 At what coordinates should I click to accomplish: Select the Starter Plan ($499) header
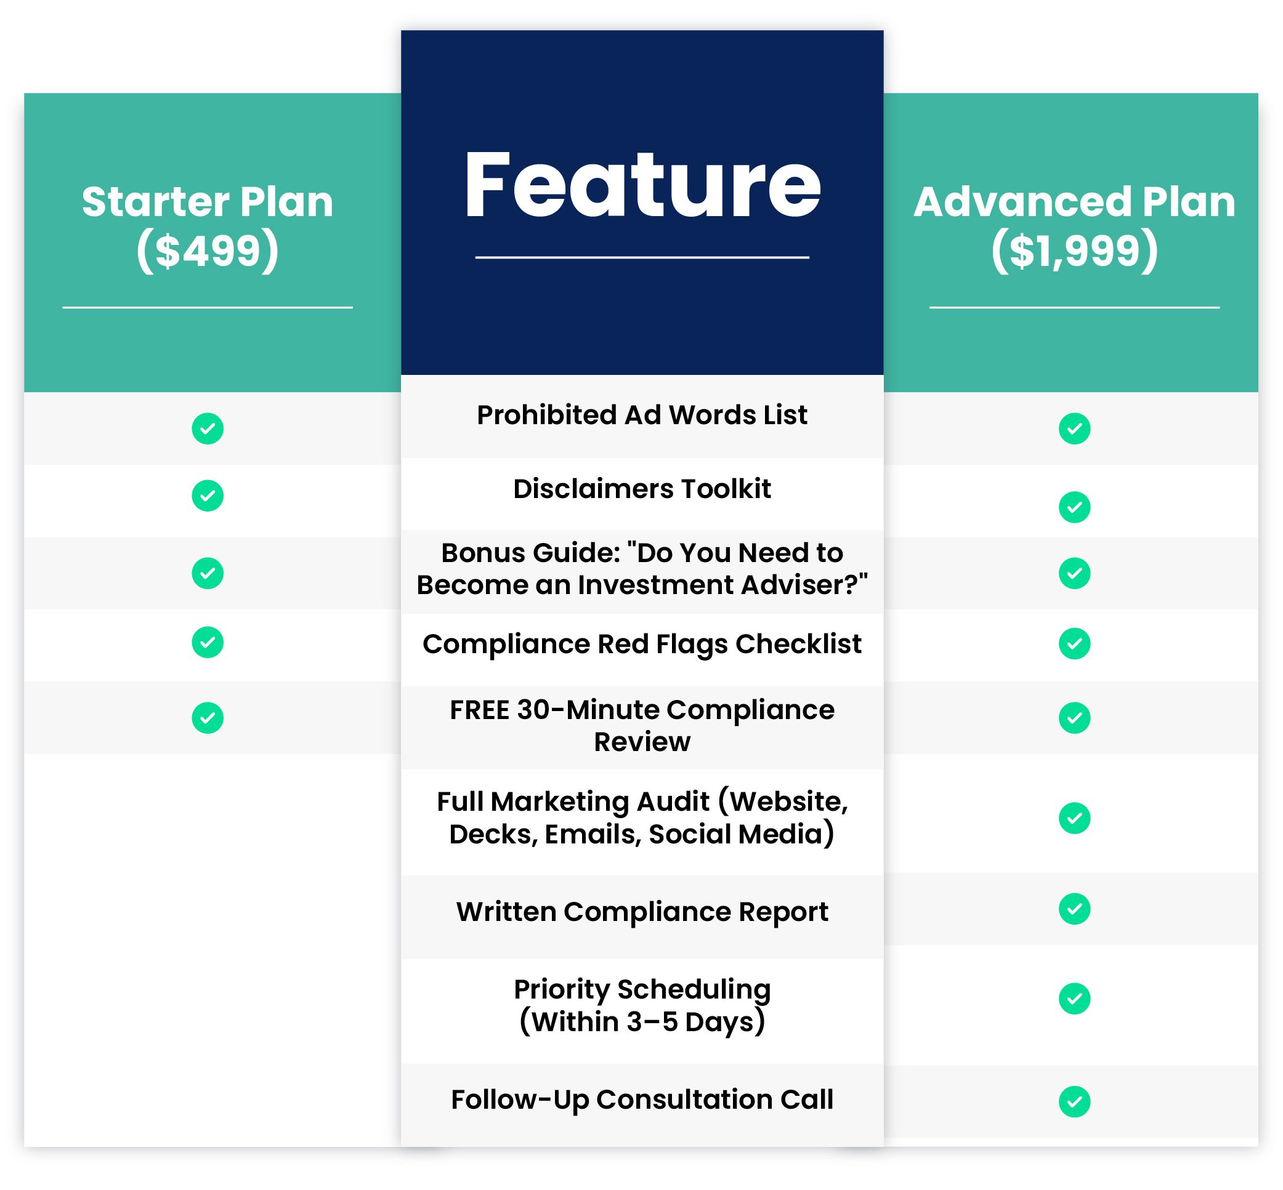tap(208, 226)
